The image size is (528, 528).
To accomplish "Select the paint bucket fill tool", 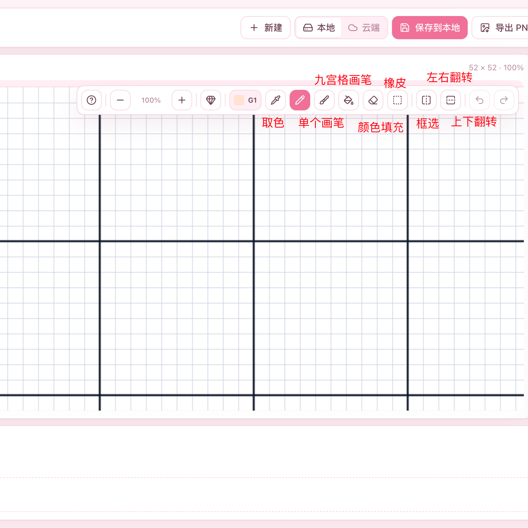I will (349, 100).
